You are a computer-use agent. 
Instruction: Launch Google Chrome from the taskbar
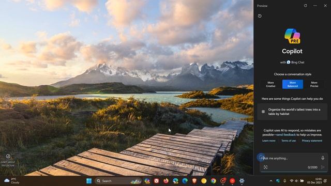tap(214, 181)
